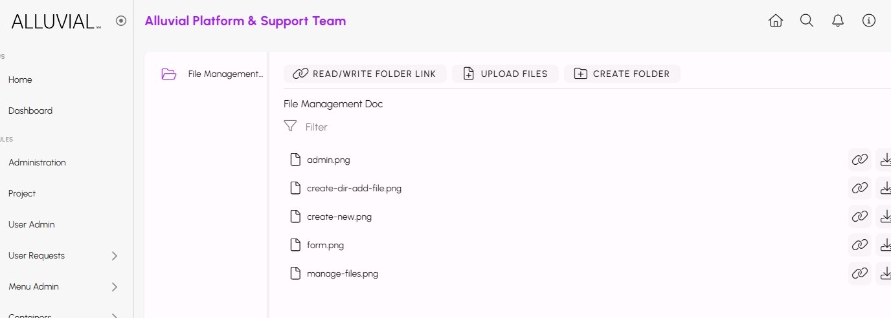
Task: Open User Requests sidebar item
Action: [x=36, y=255]
